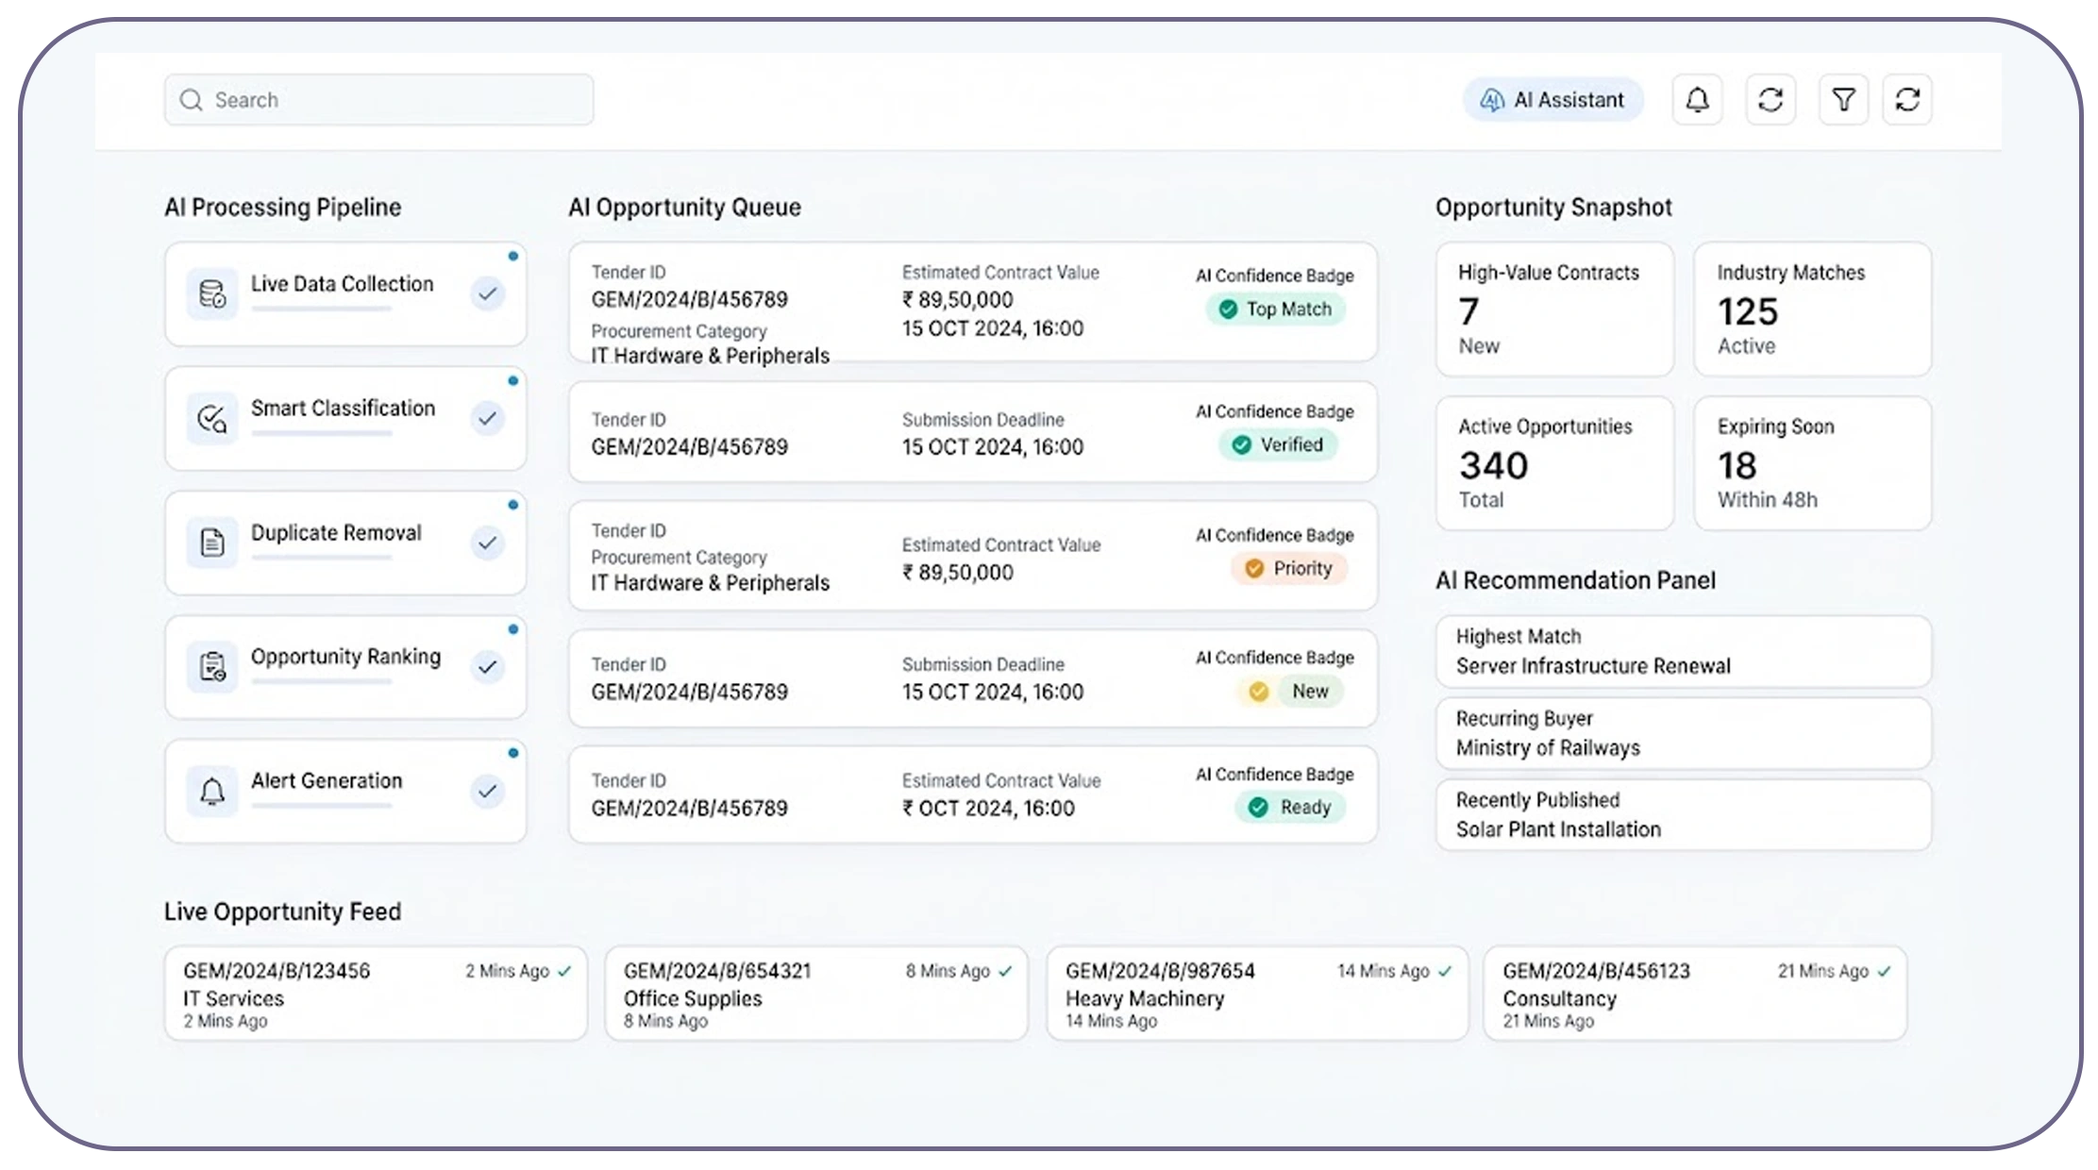Click the Search input field
Screen dimensions: 2098x1170
click(x=378, y=100)
